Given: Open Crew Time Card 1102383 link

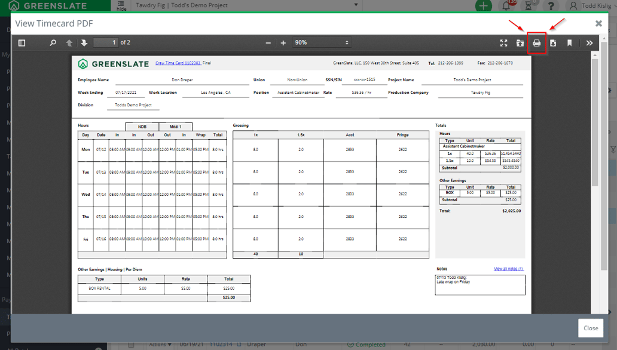Looking at the screenshot, I should point(178,63).
